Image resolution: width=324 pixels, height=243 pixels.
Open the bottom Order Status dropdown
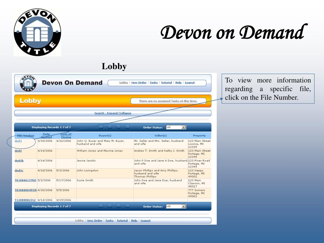pos(176,206)
